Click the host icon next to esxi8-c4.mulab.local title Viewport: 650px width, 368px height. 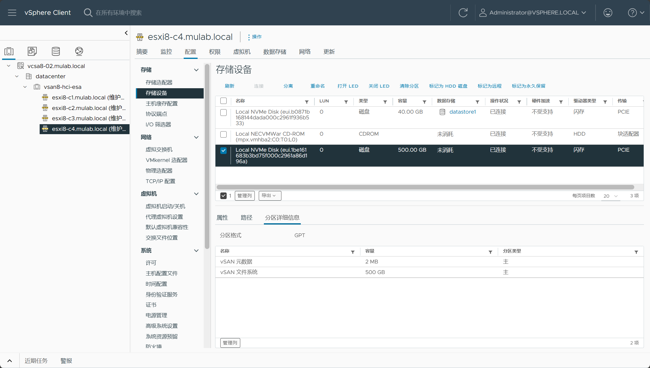point(140,37)
